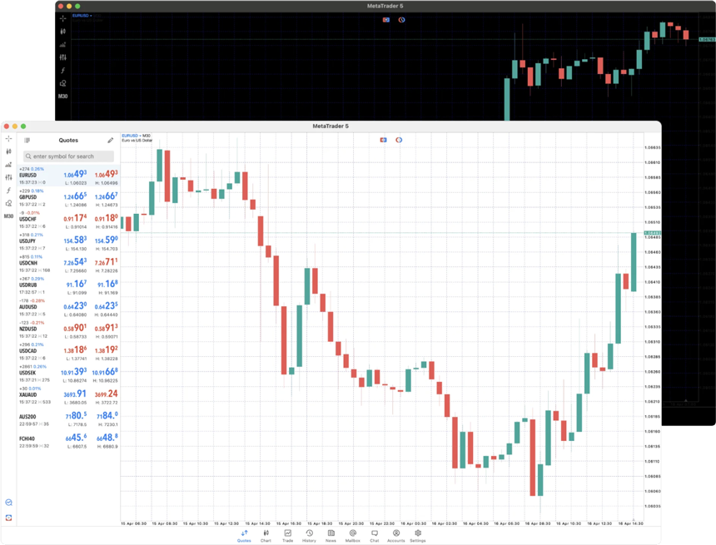Image resolution: width=716 pixels, height=545 pixels.
Task: Open the Chat section
Action: tap(374, 534)
